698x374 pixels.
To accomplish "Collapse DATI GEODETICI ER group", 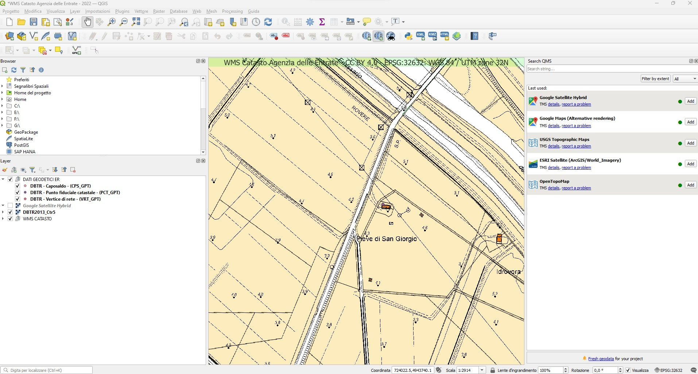I will coord(3,179).
